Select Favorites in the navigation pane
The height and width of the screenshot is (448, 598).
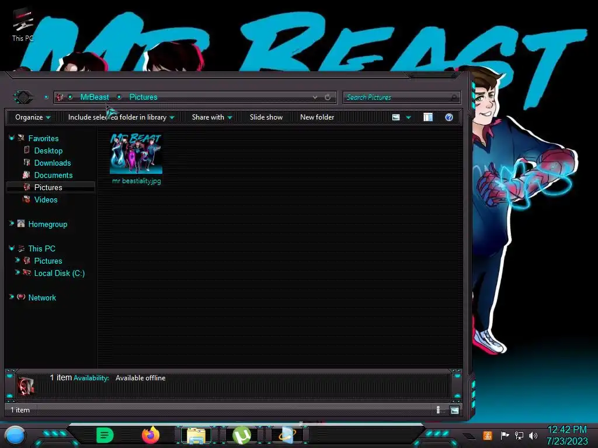[43, 138]
